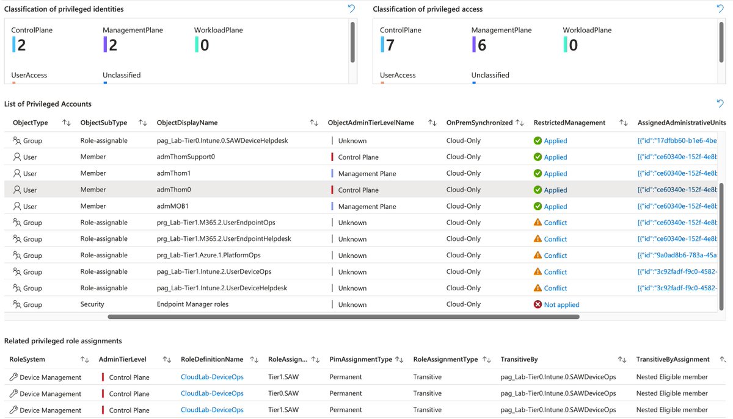Viewport: 733px width, 419px height.
Task: Sort by RoleAssignmentType column arrows
Action: [486, 360]
